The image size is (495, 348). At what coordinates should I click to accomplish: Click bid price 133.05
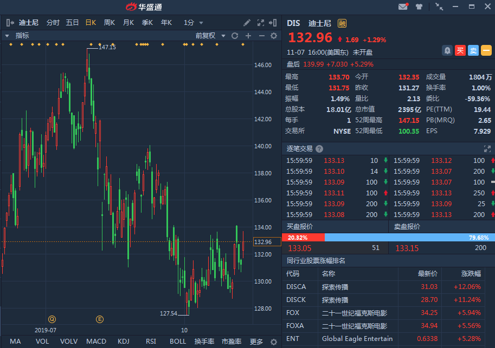click(x=300, y=248)
